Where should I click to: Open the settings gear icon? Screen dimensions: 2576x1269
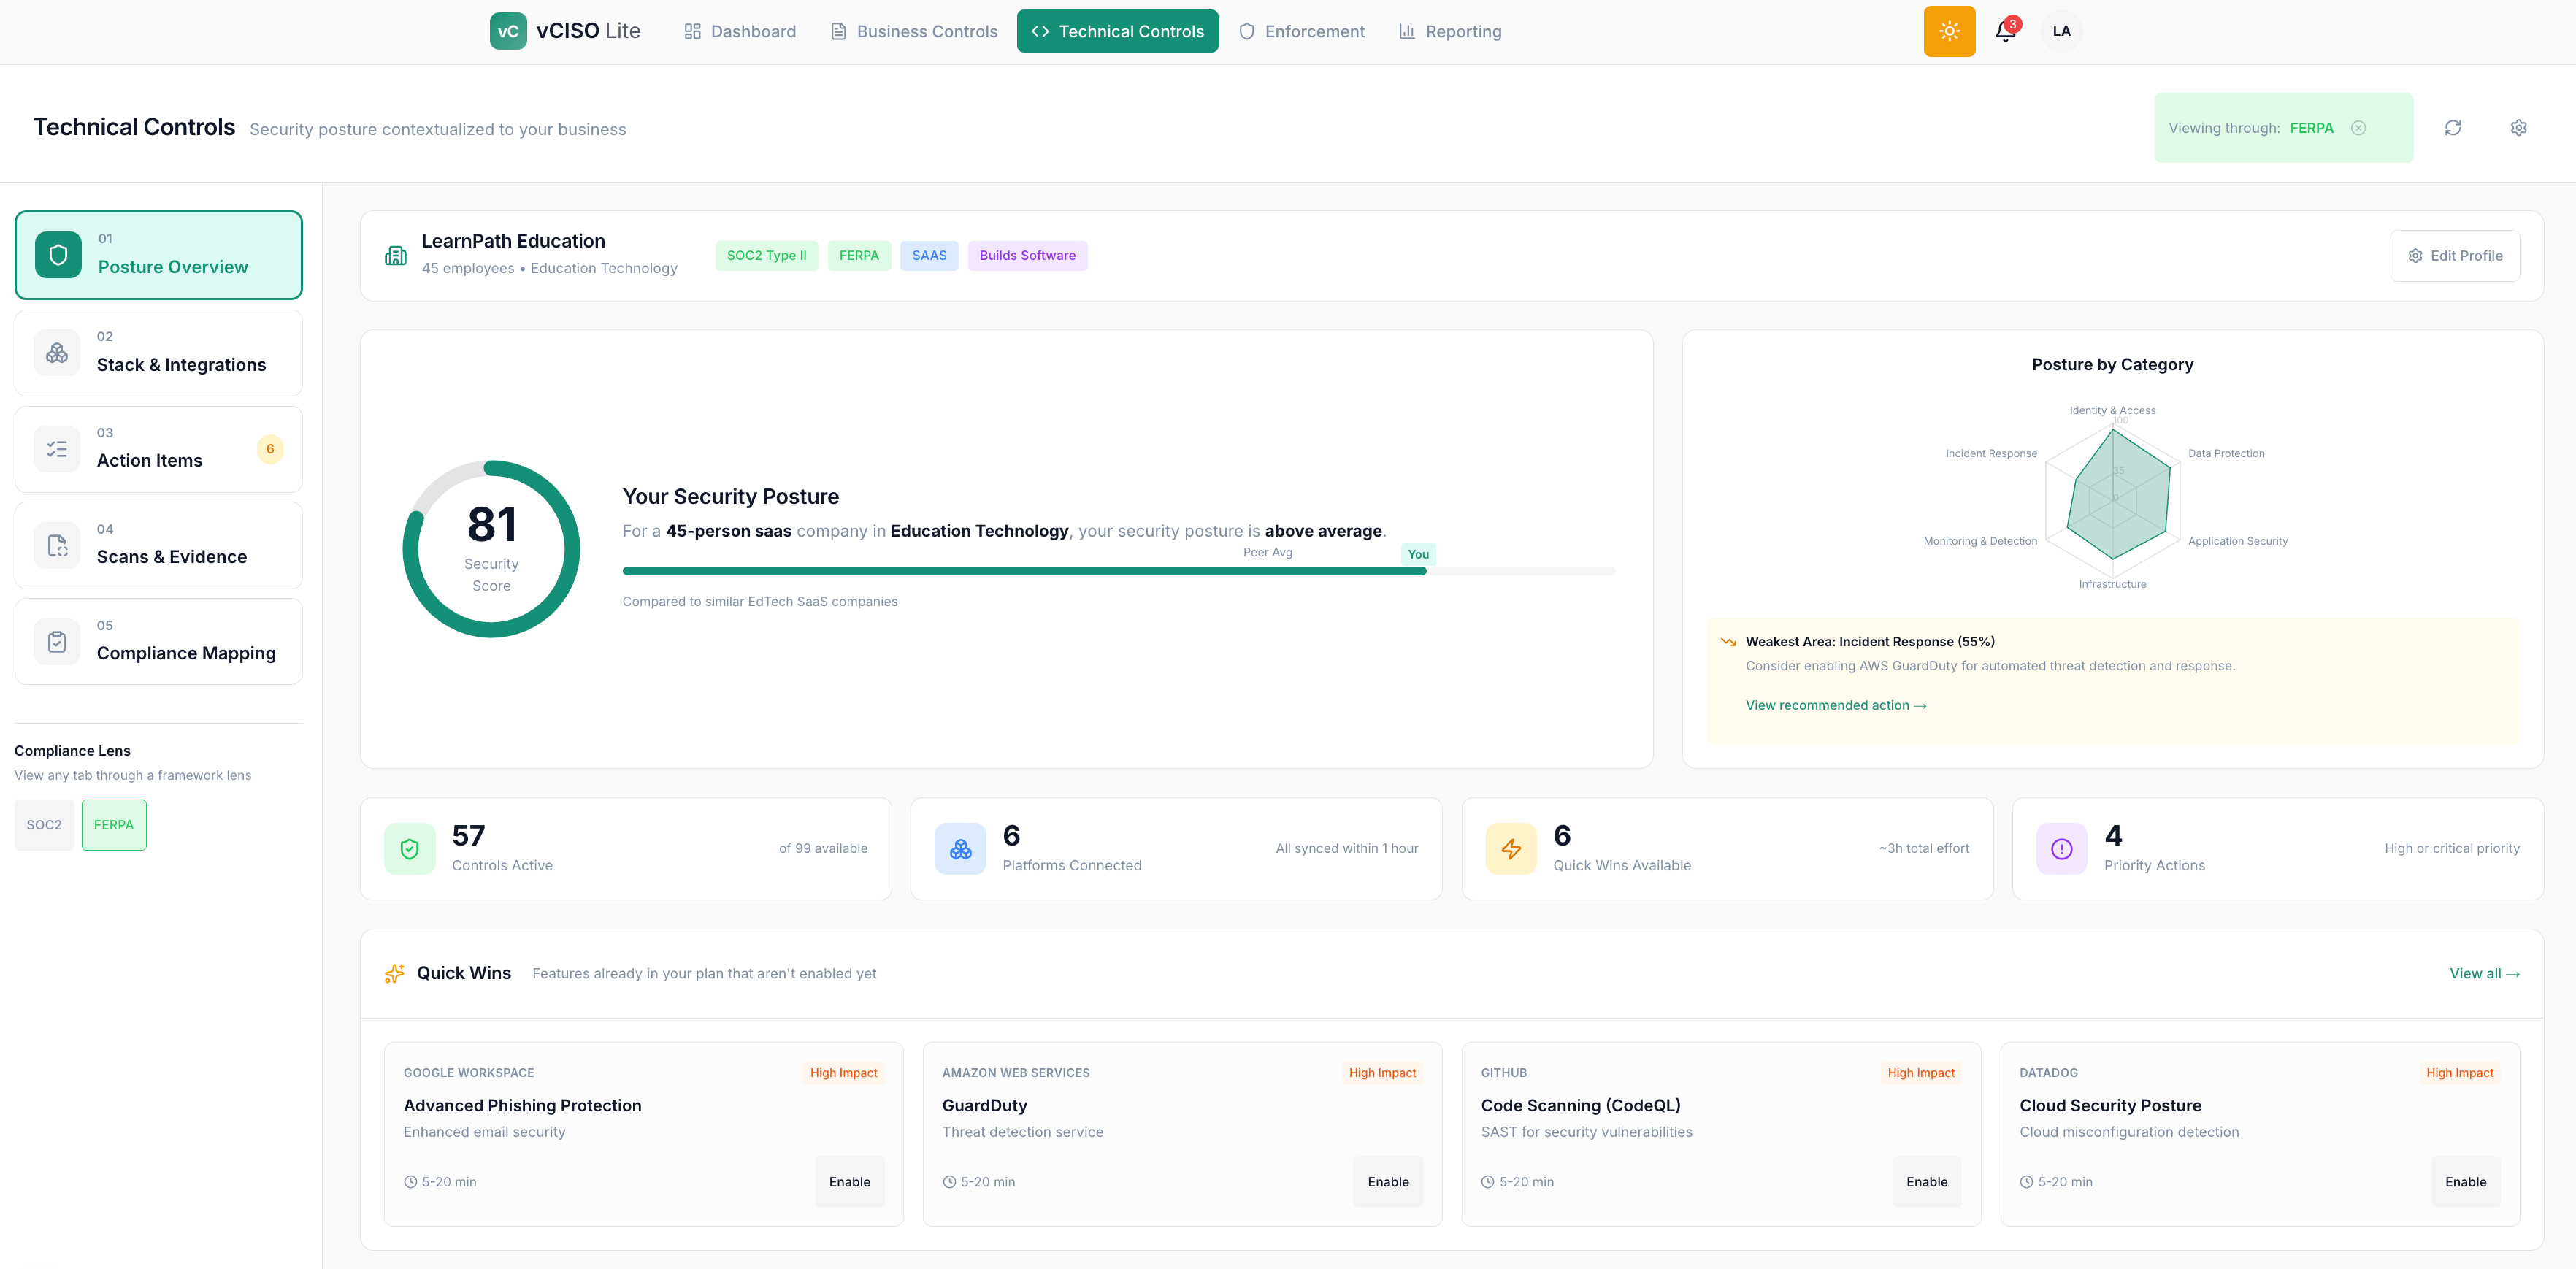[x=2518, y=128]
